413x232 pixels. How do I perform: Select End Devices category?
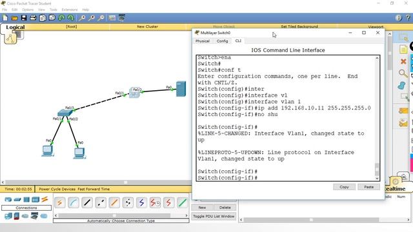(x=8, y=217)
